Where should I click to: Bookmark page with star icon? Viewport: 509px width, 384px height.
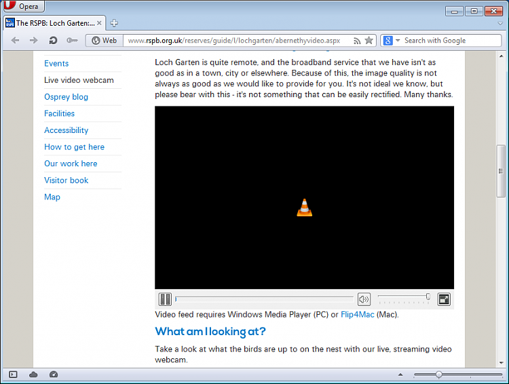369,40
